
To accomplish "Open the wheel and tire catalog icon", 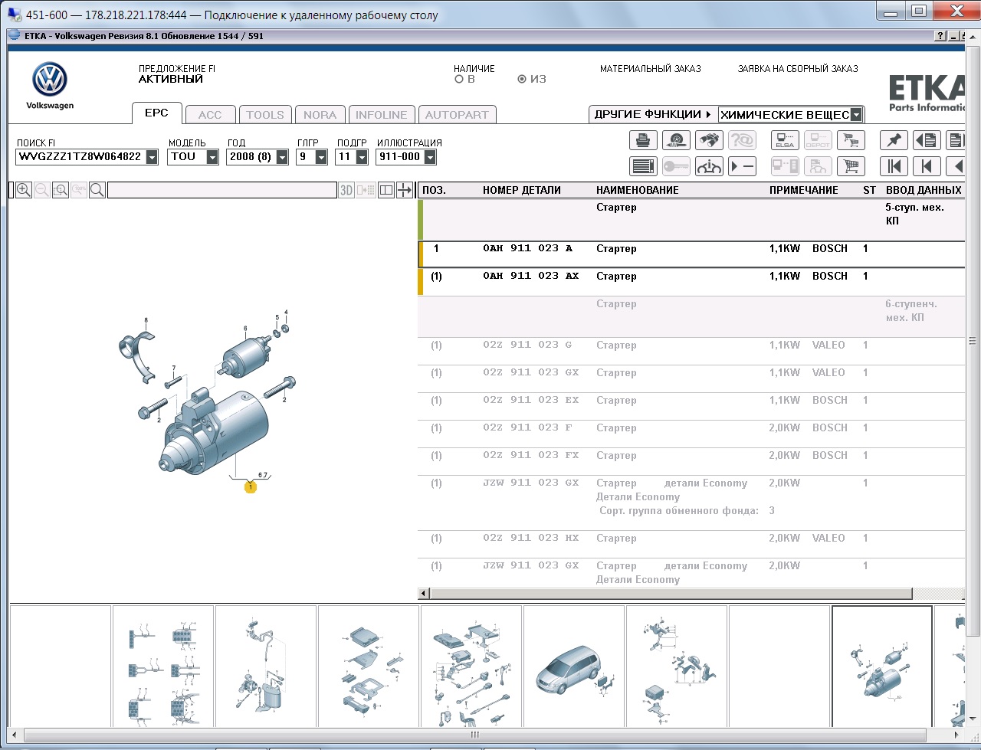I will (676, 140).
